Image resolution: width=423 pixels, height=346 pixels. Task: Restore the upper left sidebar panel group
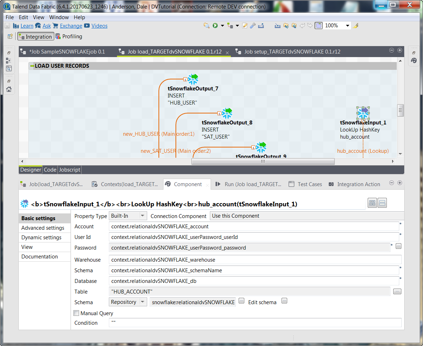click(x=9, y=53)
